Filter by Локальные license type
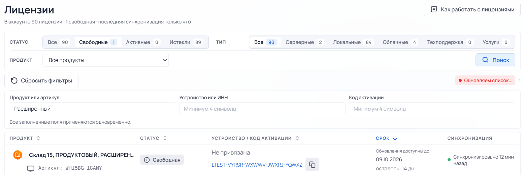Image resolution: width=523 pixels, height=175 pixels. tap(353, 42)
